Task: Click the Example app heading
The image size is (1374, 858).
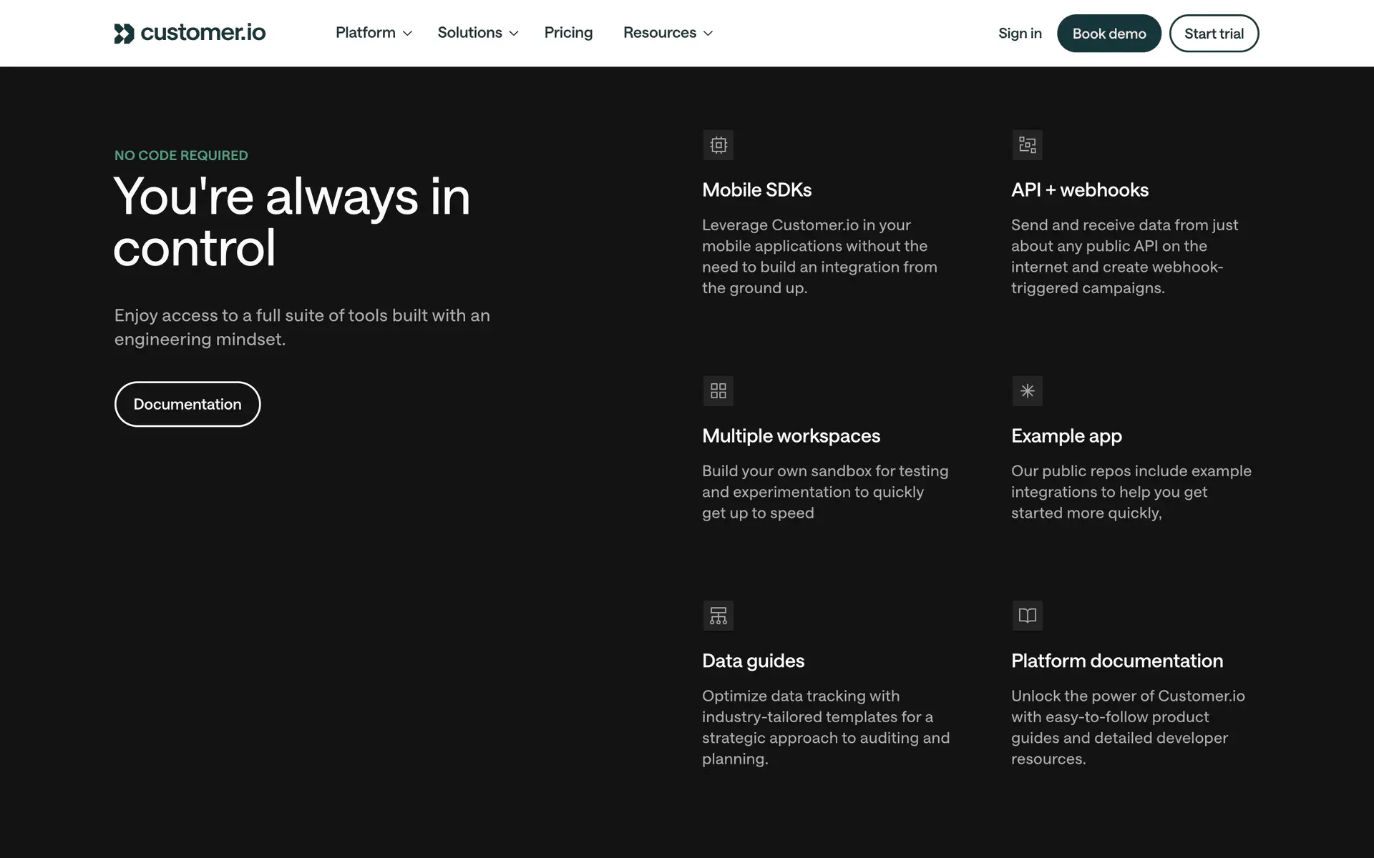Action: pyautogui.click(x=1066, y=436)
